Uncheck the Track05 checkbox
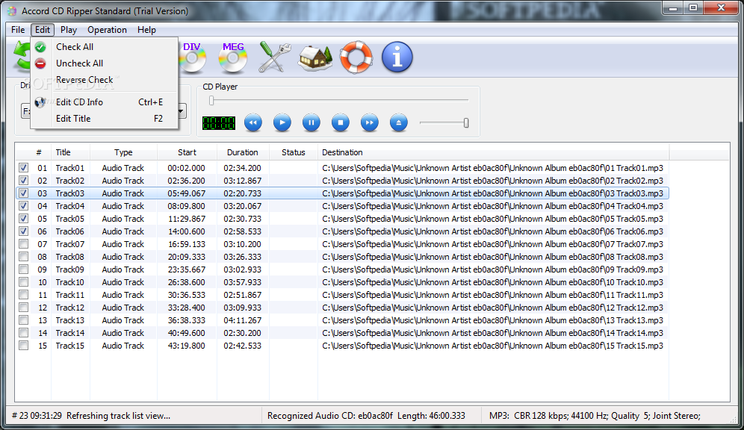The width and height of the screenshot is (744, 430). pos(23,219)
